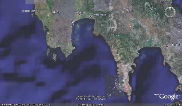Viewport: 182px width, 106px height.
Task: Click the N north marker on compass
Action: [170, 9]
